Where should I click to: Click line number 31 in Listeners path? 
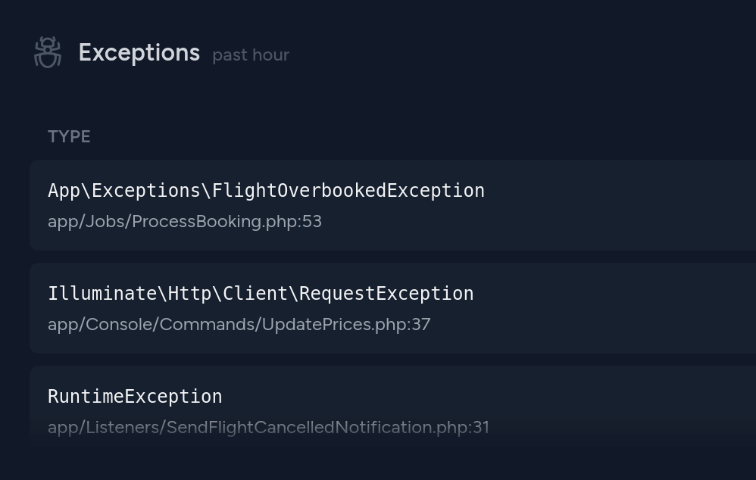481,428
